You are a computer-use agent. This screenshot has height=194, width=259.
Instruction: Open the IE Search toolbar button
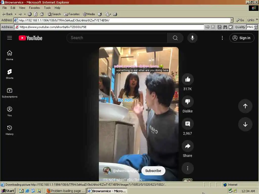54,14
